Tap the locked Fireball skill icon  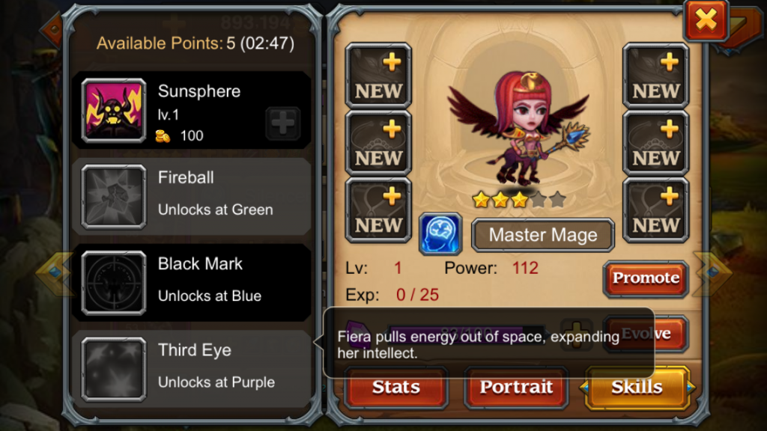[x=114, y=197]
